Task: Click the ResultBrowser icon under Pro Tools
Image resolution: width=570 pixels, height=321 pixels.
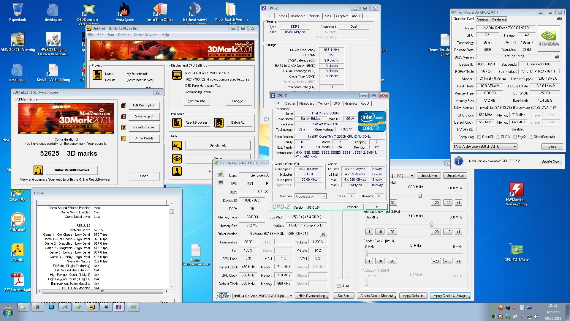Action: tap(177, 122)
